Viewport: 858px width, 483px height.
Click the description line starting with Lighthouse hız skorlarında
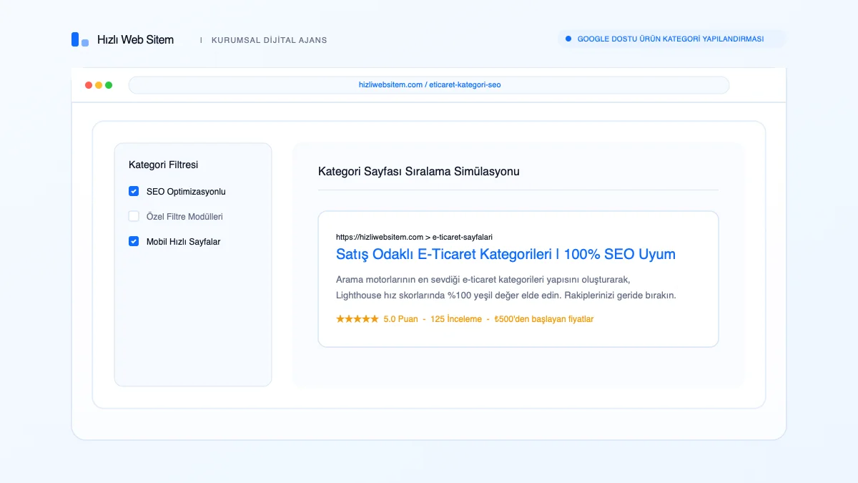(506, 295)
